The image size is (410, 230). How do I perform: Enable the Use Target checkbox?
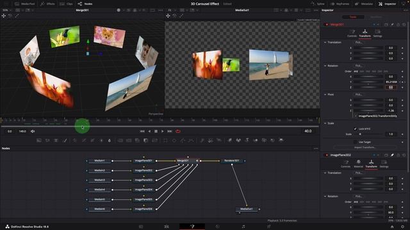coord(355,142)
